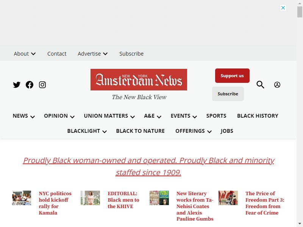
Task: Go to the BLACK TO NATURE section
Action: 140,131
